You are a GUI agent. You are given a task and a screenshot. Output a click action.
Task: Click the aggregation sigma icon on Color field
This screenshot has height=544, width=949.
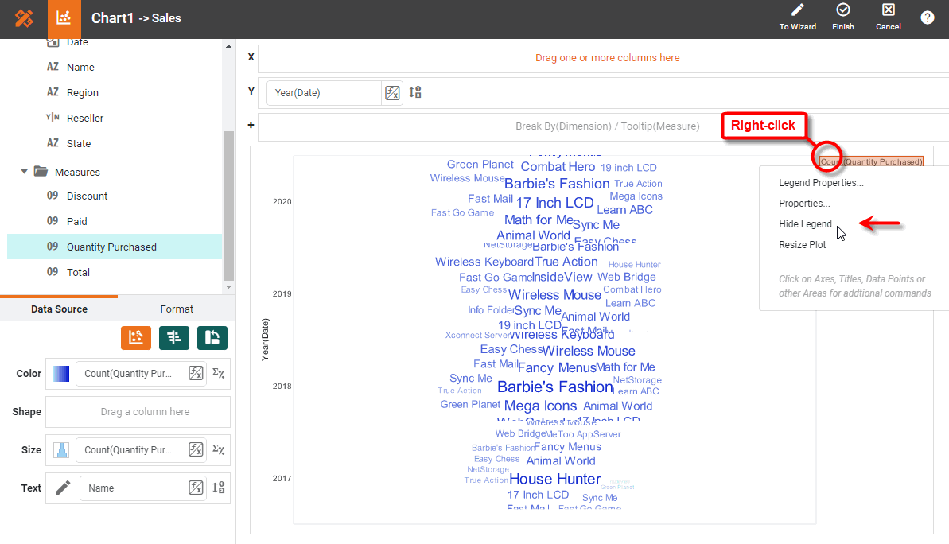(218, 373)
